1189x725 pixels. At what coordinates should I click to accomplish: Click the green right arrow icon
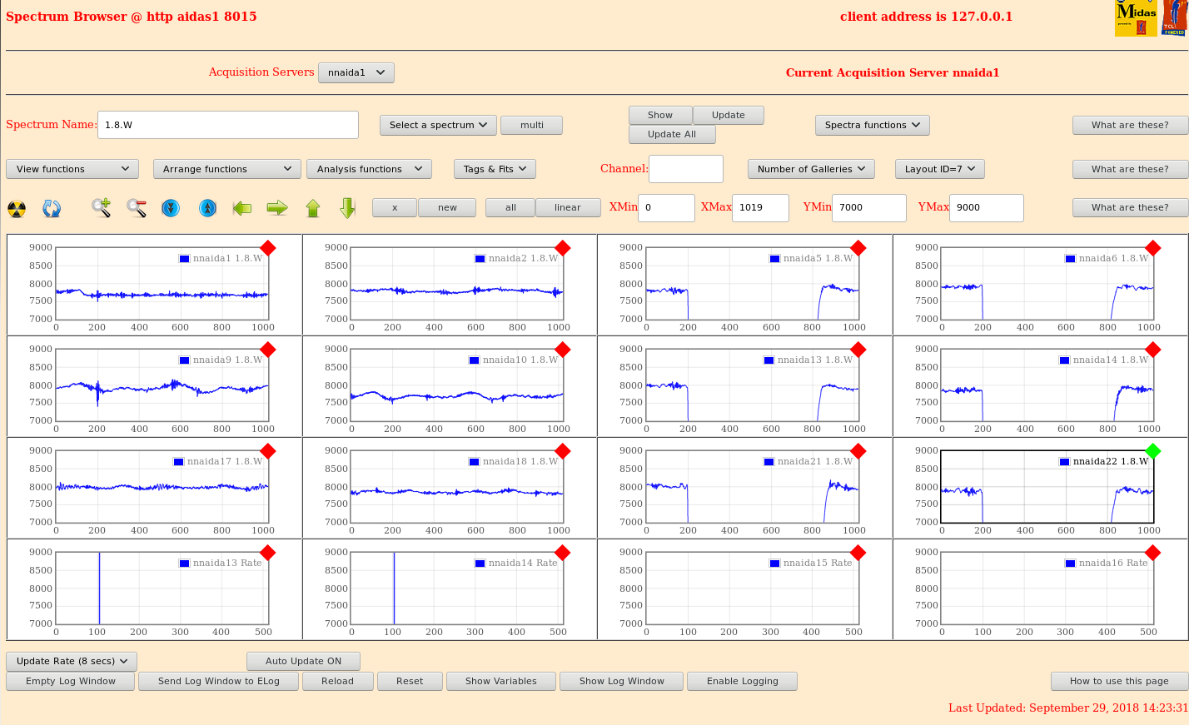277,208
